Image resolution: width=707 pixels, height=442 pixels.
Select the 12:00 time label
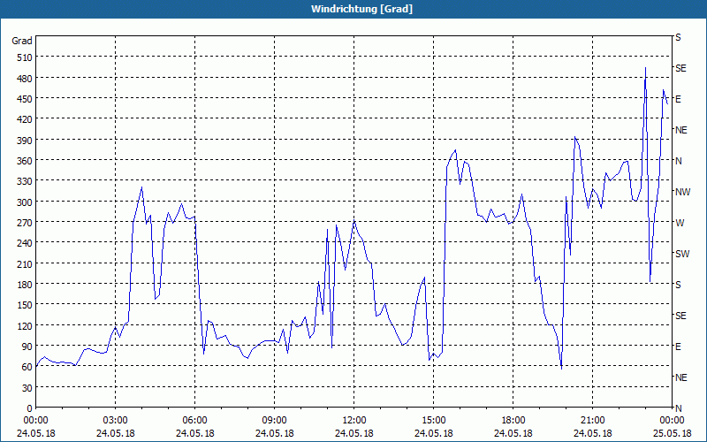click(x=354, y=421)
